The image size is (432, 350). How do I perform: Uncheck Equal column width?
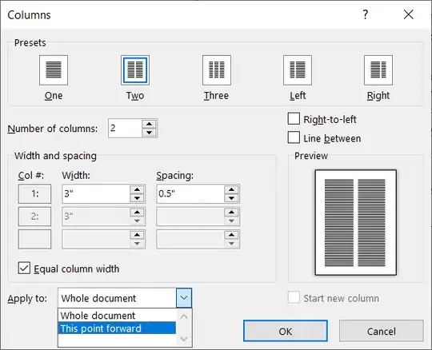pyautogui.click(x=24, y=268)
